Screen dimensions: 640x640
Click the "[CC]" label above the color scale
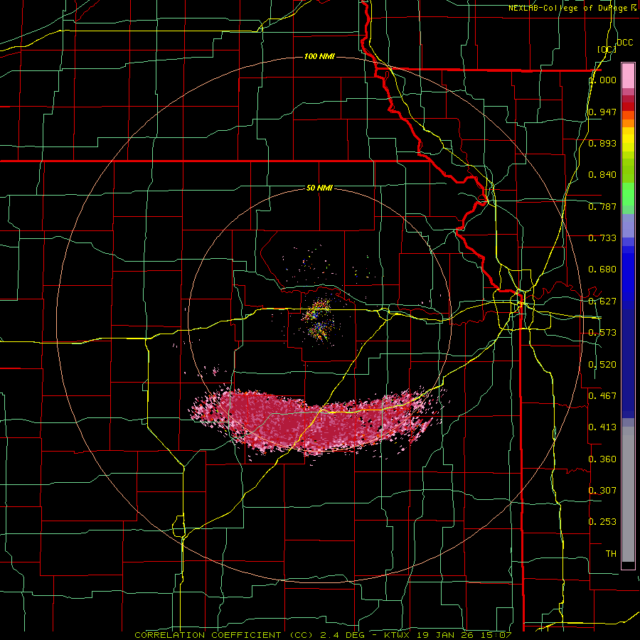pyautogui.click(x=607, y=49)
